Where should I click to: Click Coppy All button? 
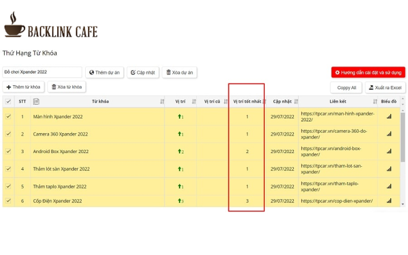[346, 88]
